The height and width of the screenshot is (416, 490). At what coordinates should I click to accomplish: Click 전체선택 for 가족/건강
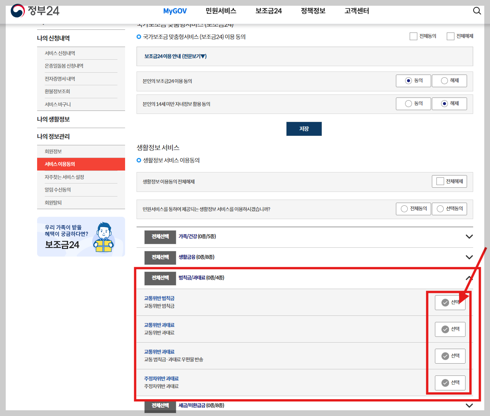point(160,237)
